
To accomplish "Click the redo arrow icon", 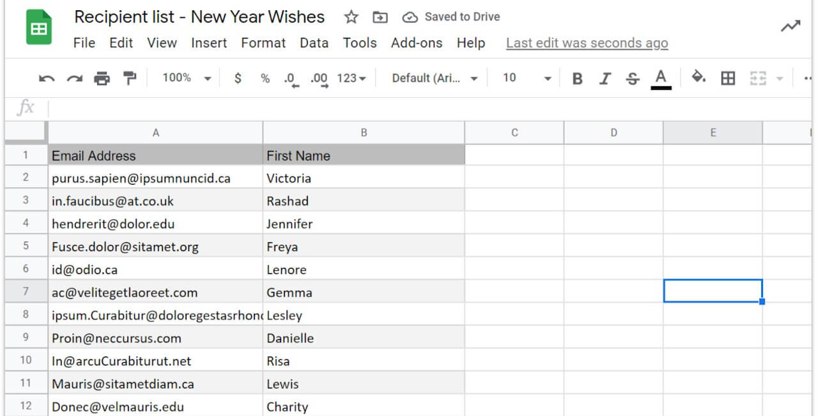I will (x=75, y=78).
